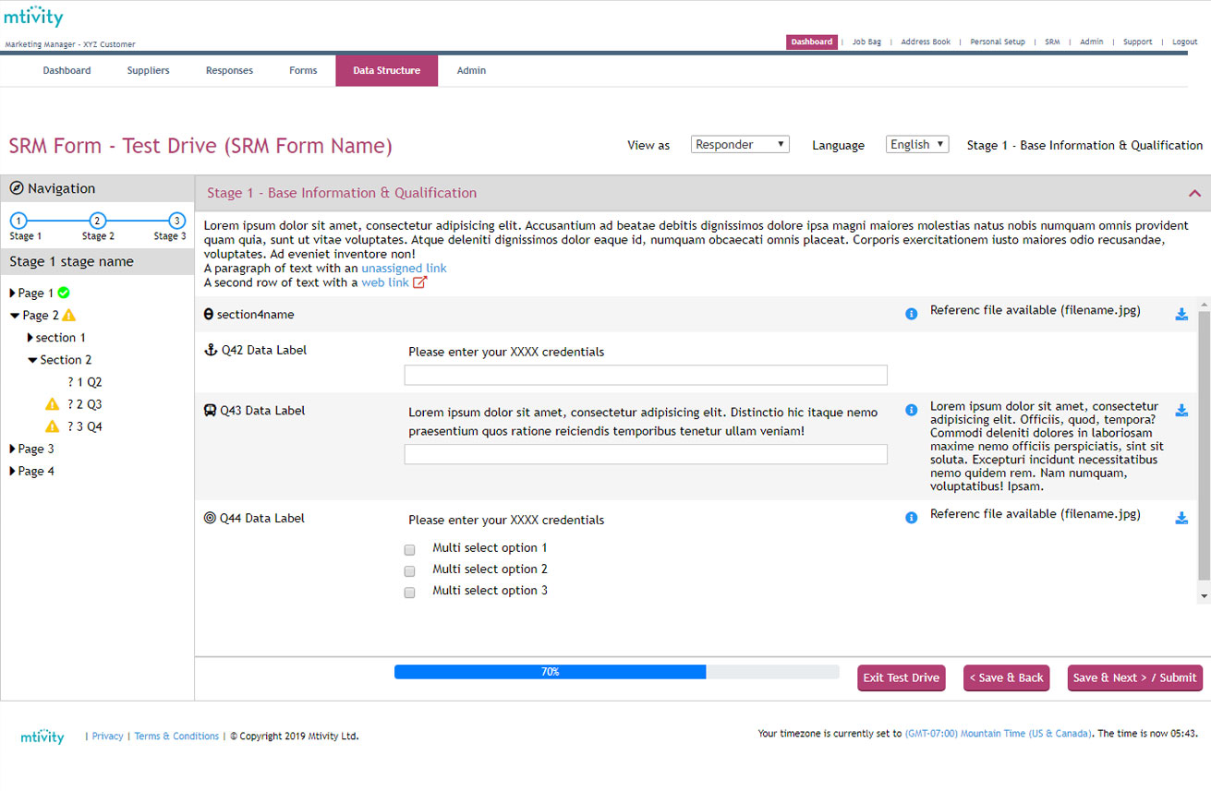The width and height of the screenshot is (1211, 791).
Task: Open the web link
Action: pyautogui.click(x=385, y=282)
